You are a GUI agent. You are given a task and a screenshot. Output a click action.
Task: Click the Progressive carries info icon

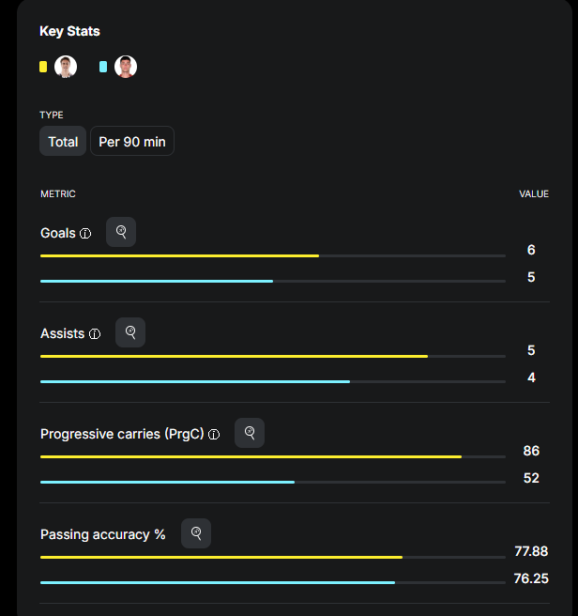click(x=214, y=435)
